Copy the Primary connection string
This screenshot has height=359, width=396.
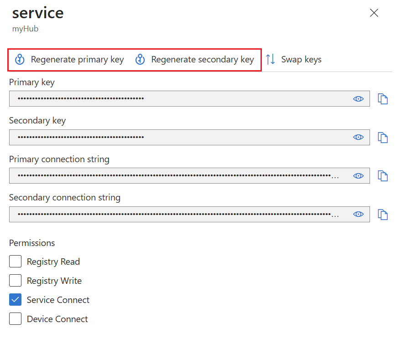tap(382, 176)
